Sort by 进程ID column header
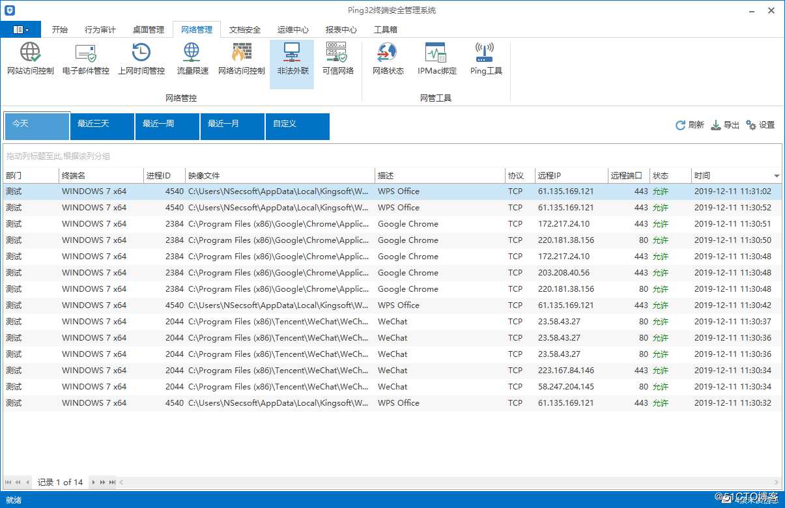This screenshot has height=508, width=785. tap(165, 175)
